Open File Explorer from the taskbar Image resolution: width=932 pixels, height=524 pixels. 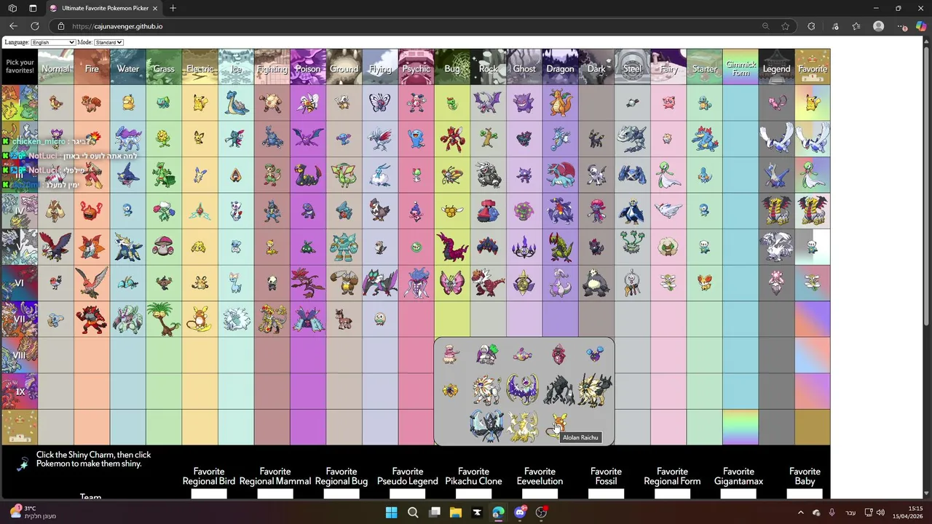456,512
